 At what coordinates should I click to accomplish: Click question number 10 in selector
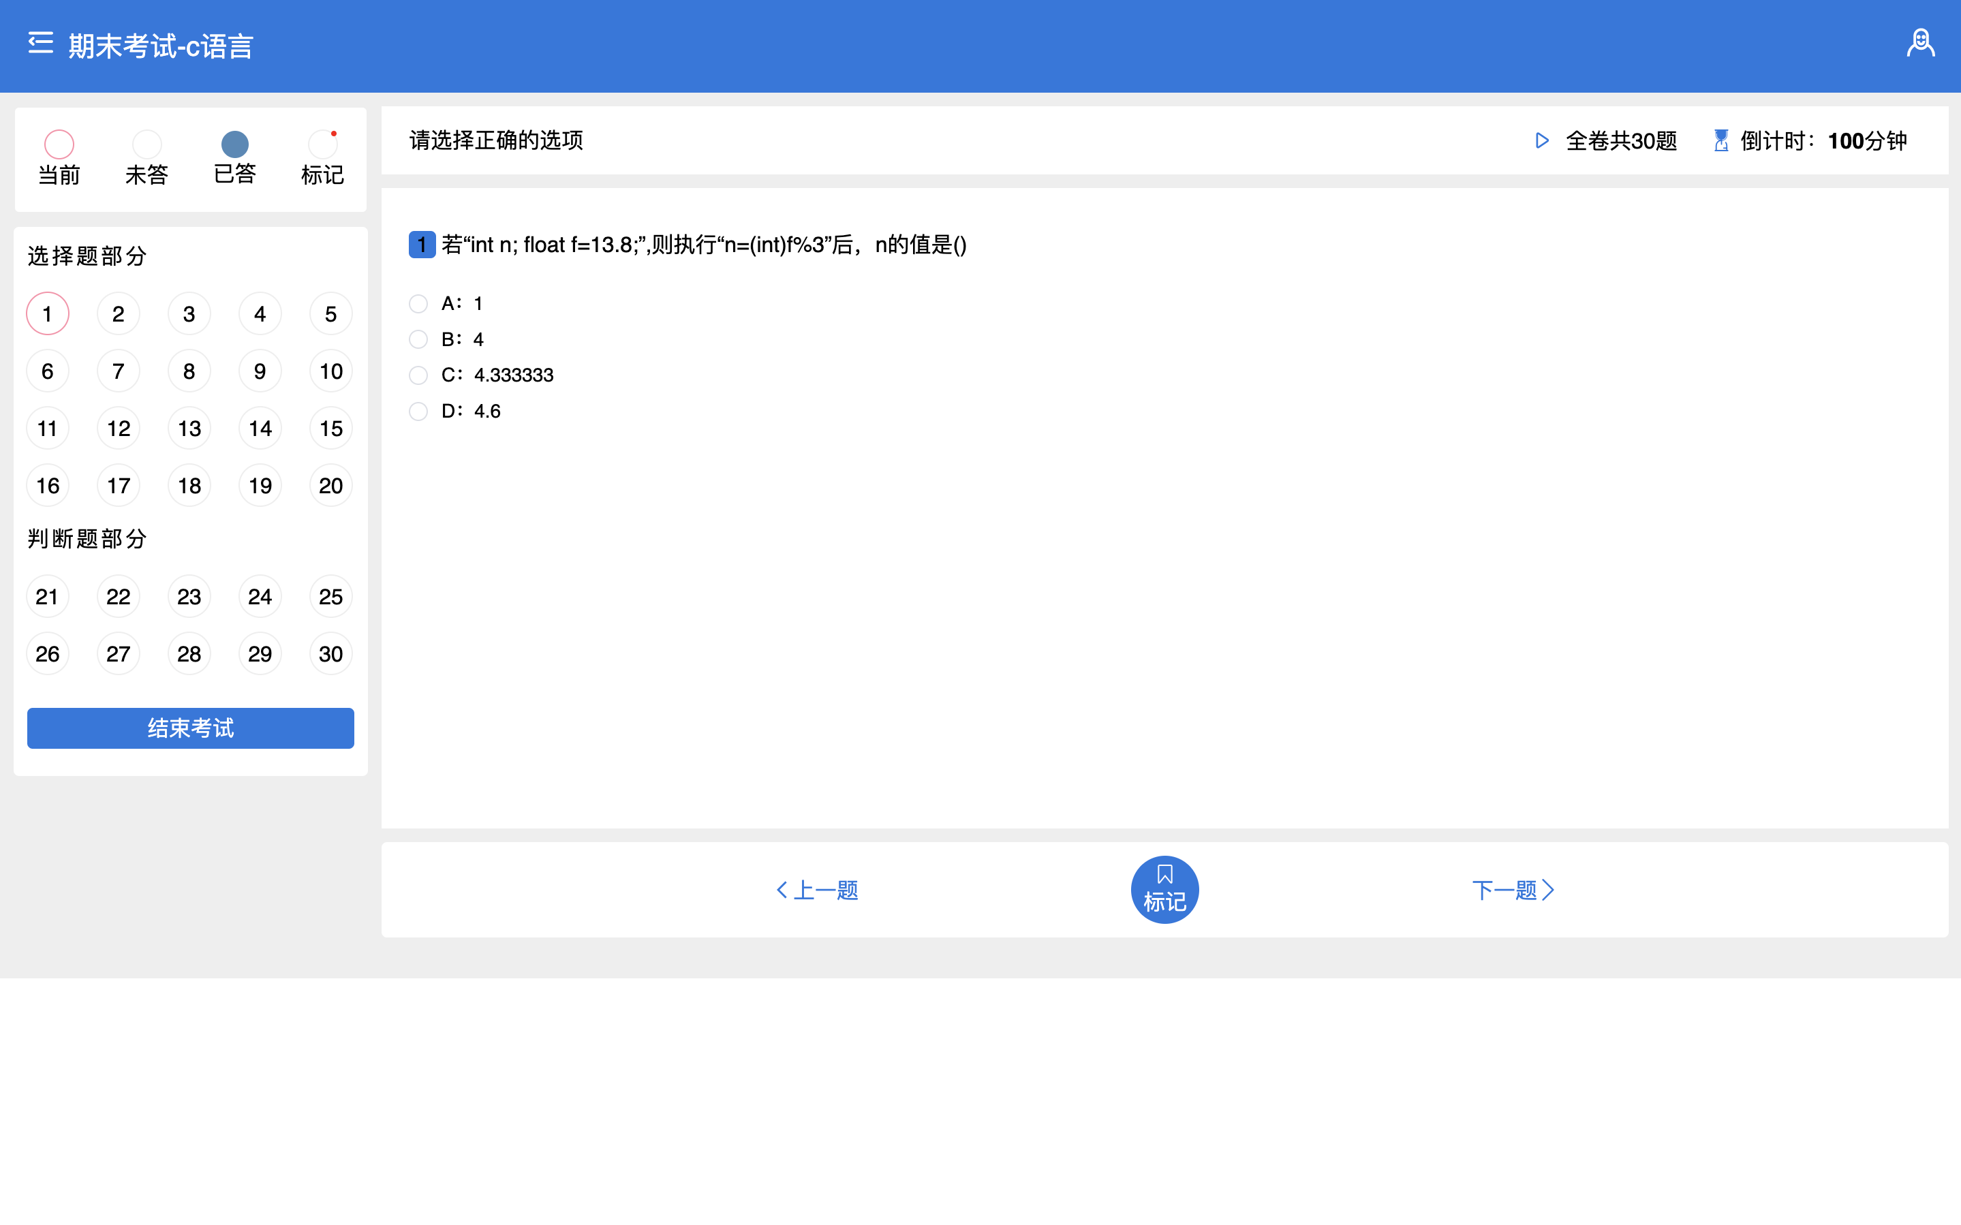pyautogui.click(x=332, y=370)
